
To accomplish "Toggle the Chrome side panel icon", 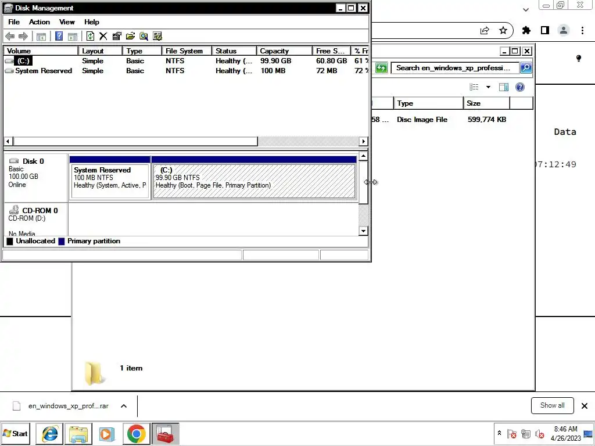I will pyautogui.click(x=545, y=30).
